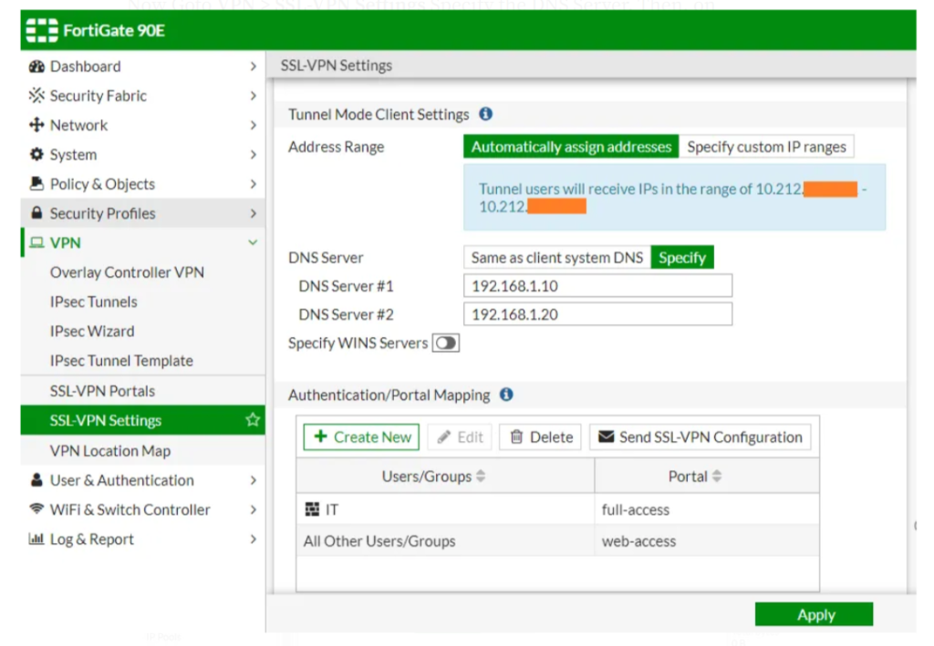Screen dimensions: 934x646
Task: Select Specify custom IP ranges option
Action: click(x=766, y=147)
